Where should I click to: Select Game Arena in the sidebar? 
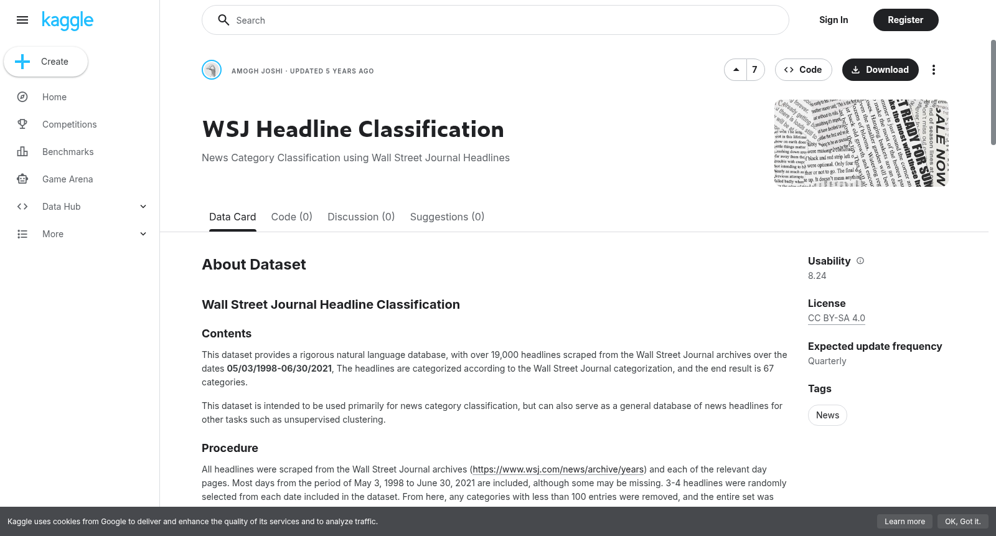pos(68,179)
